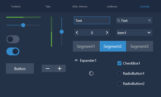Open the item1 combo box dropdown
161x97 pixels.
[134, 33]
